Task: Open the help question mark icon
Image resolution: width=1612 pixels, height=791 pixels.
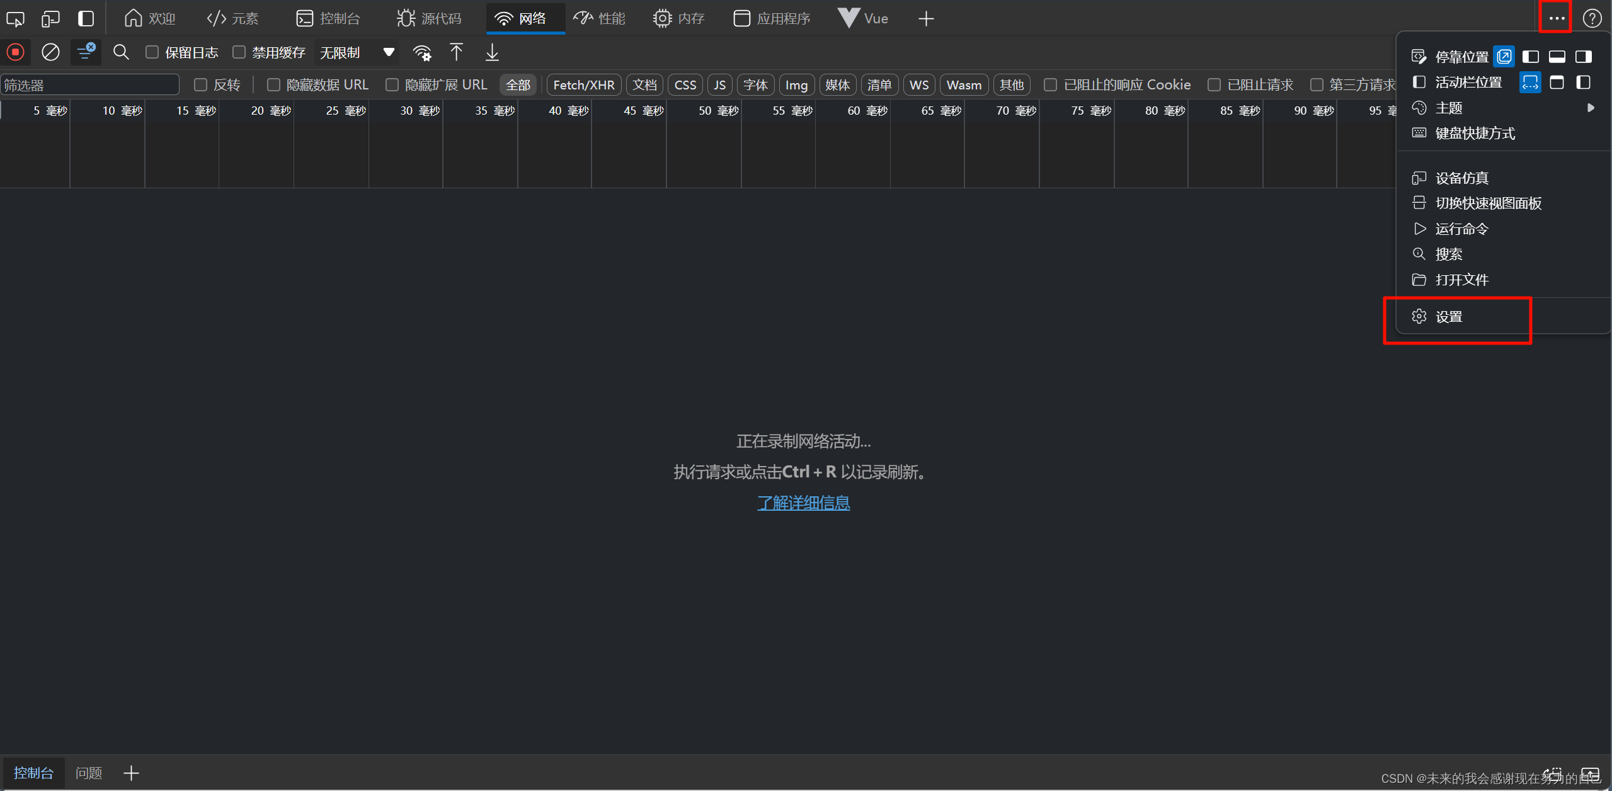Action: 1592,18
